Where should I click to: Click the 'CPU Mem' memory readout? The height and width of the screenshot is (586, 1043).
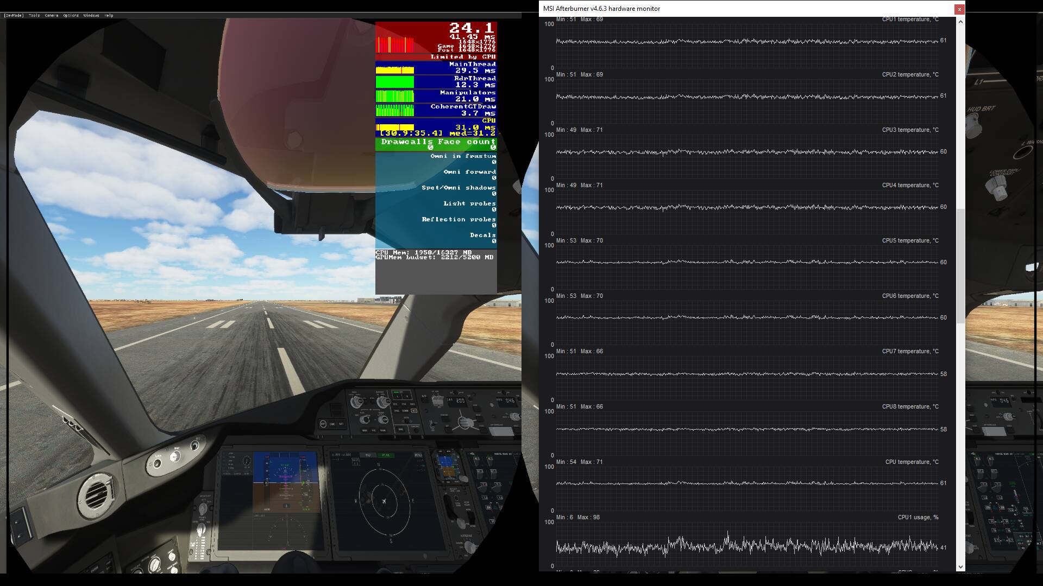(424, 252)
